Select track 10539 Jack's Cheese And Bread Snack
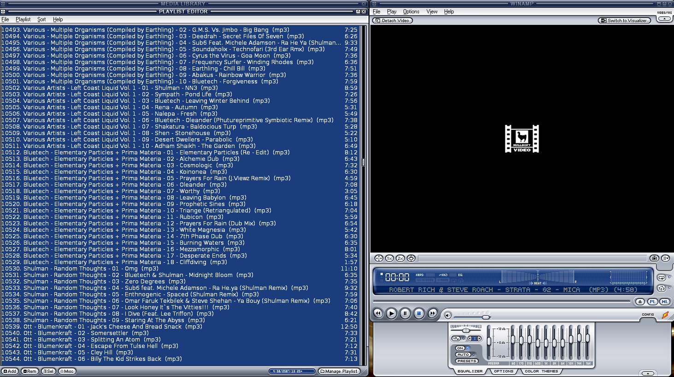The image size is (674, 377). [x=180, y=327]
